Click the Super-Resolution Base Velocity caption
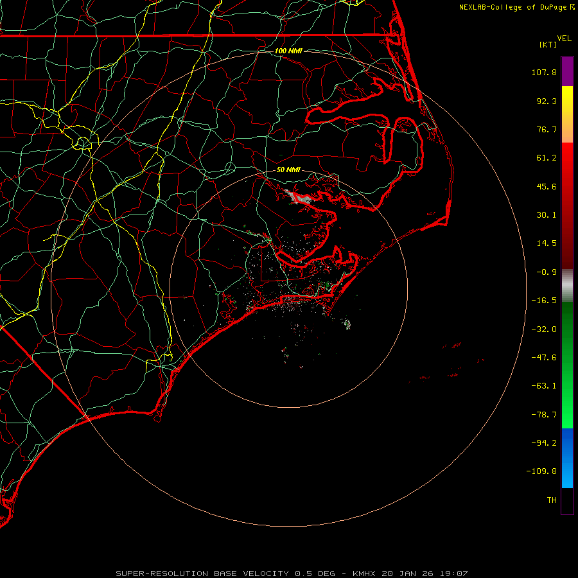 point(292,574)
